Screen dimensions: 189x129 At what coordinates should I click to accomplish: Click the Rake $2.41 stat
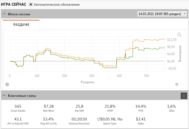[x=141, y=121]
